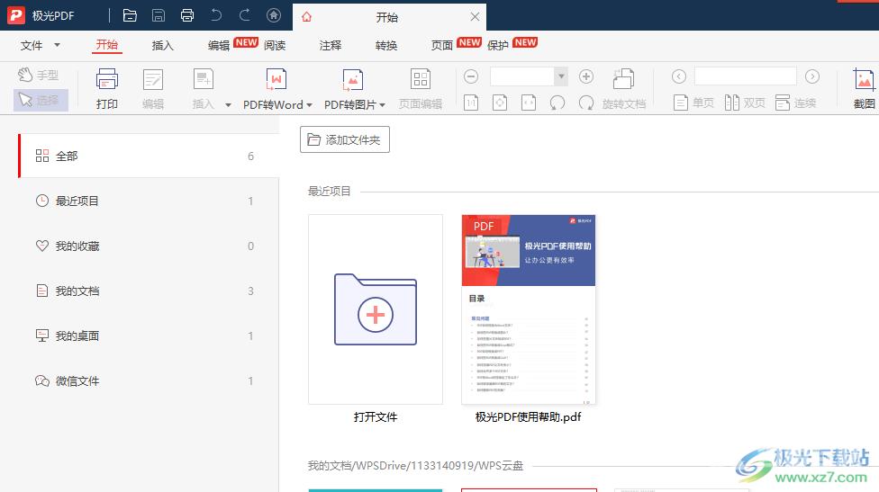
Task: Click the PDF转图片 icon
Action: (x=353, y=79)
